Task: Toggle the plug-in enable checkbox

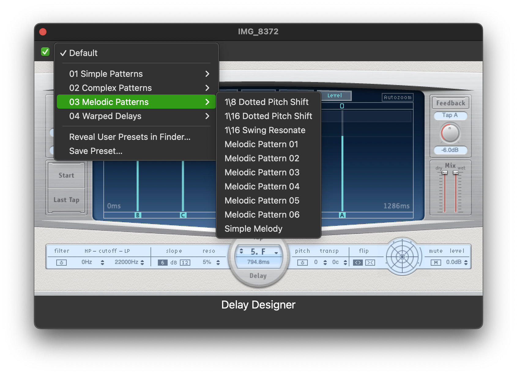Action: 45,52
